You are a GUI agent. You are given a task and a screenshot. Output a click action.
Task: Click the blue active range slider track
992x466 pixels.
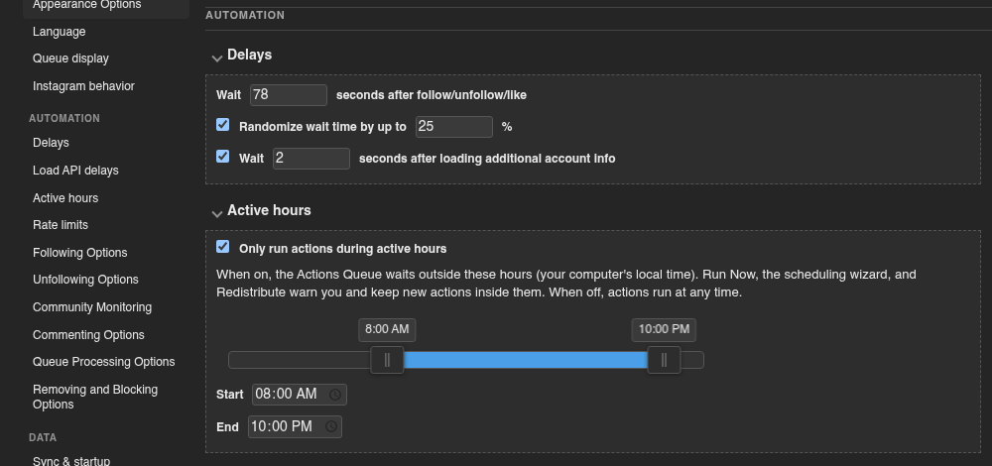(x=525, y=360)
